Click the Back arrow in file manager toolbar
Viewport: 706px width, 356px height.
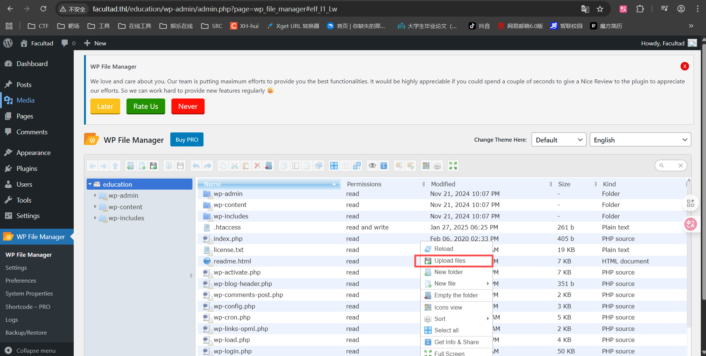click(x=93, y=166)
